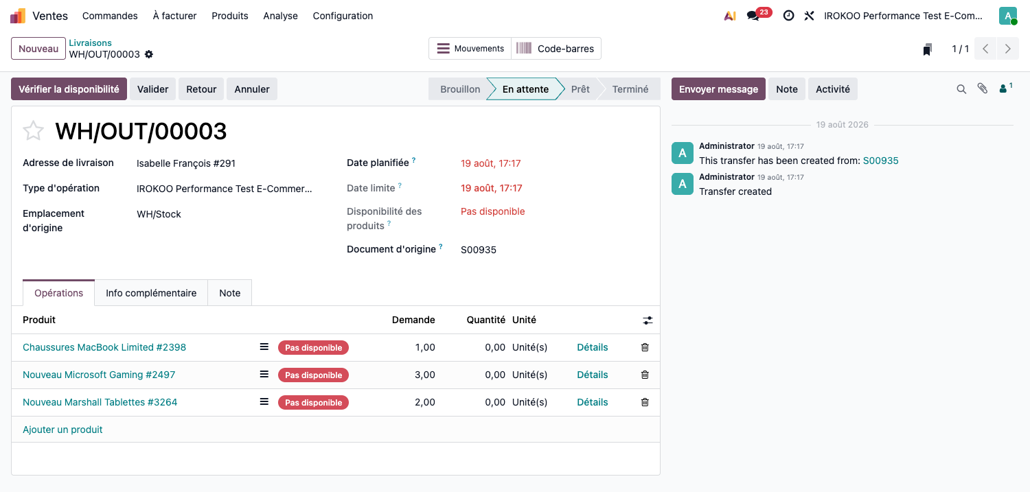Open attachments via the paperclip icon
Image resolution: width=1030 pixels, height=492 pixels.
click(983, 89)
